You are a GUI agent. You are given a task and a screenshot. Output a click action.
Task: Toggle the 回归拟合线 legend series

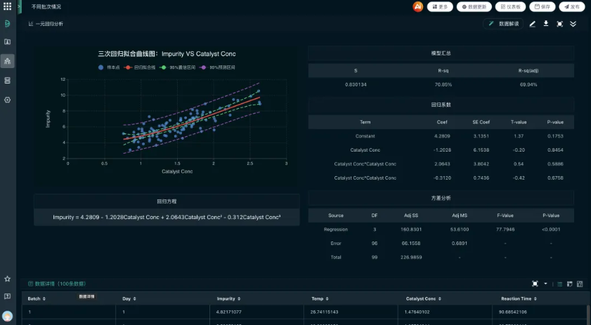click(142, 67)
